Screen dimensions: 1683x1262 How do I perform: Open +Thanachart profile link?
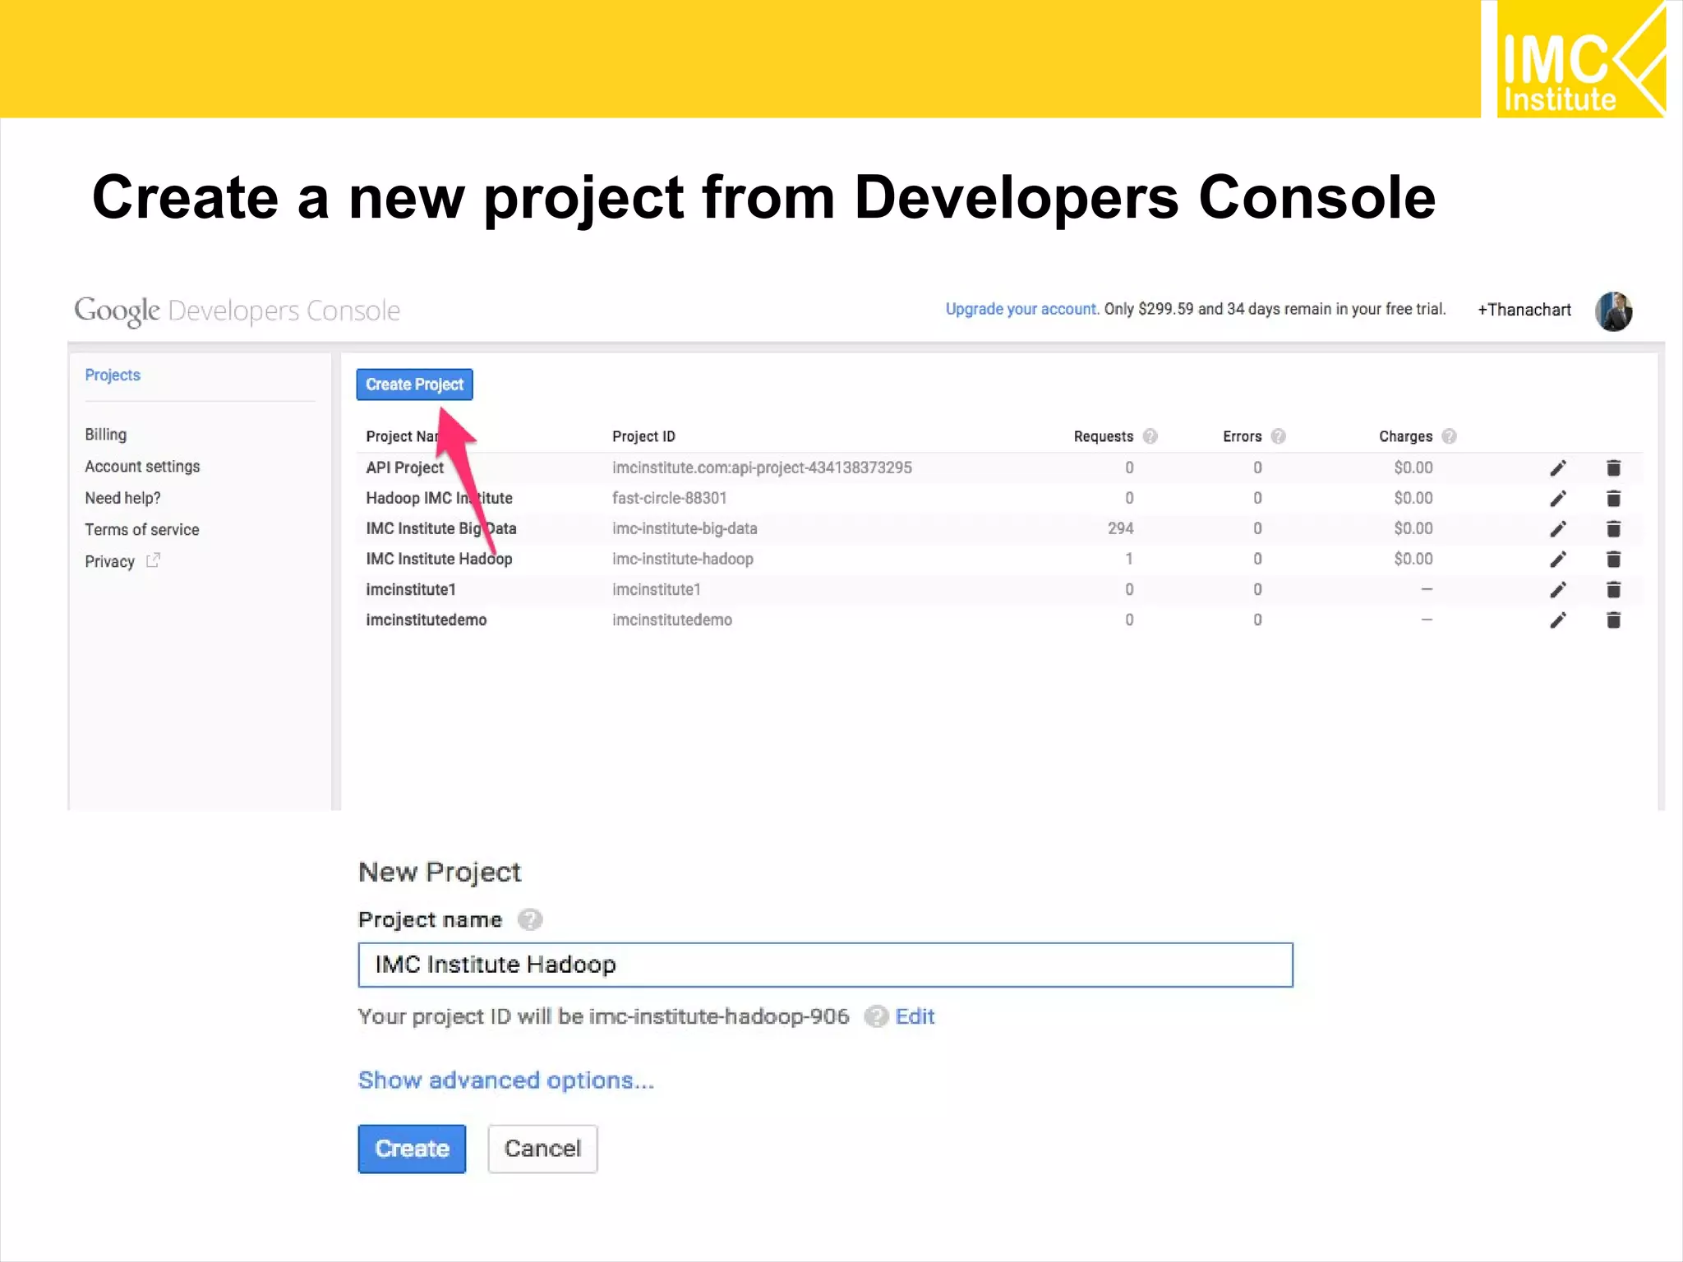pos(1524,310)
